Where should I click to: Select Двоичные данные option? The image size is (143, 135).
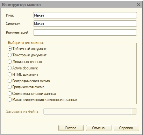click(10, 62)
